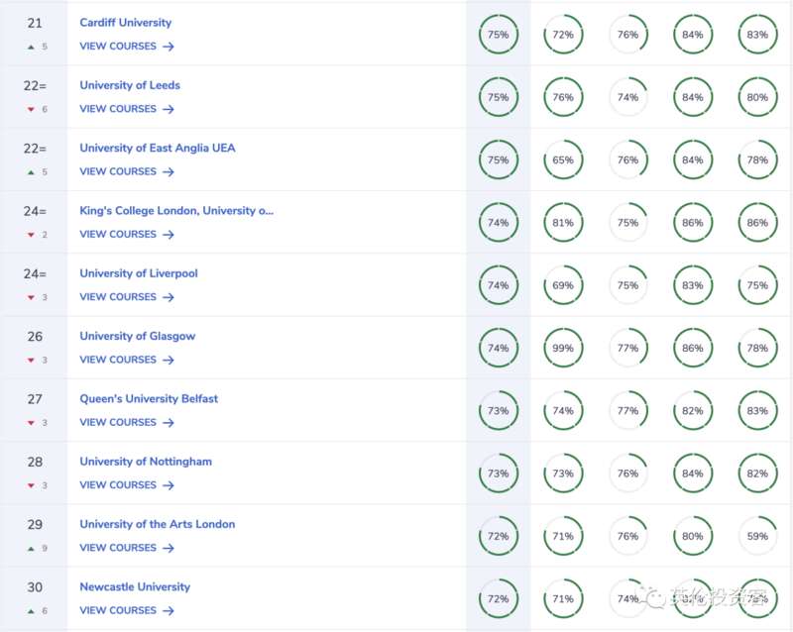
Task: Click View Courses under University of Nottingham
Action: point(118,485)
